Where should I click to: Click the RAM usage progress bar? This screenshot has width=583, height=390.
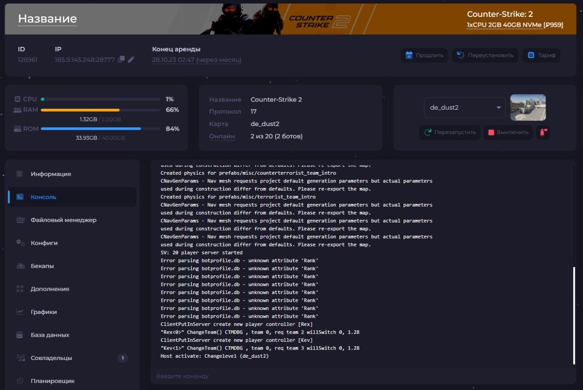100,110
